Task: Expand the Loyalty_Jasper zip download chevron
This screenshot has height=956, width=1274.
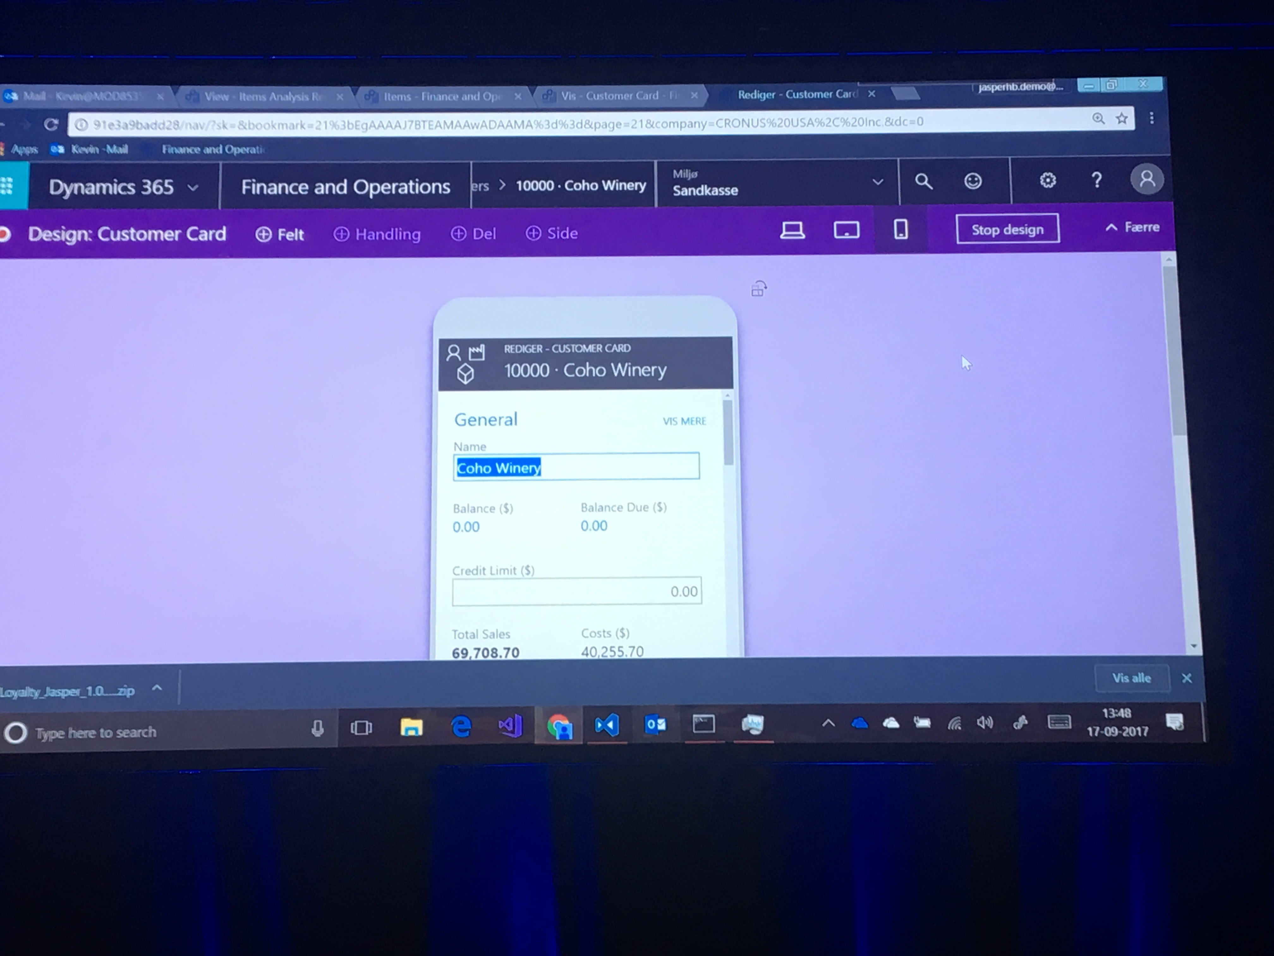Action: coord(157,688)
